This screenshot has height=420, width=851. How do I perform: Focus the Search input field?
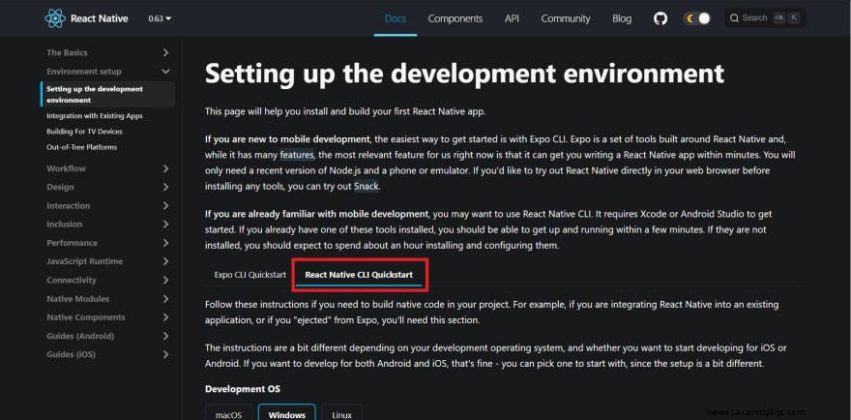765,18
